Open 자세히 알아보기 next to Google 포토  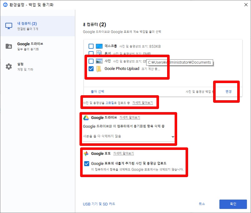point(124,153)
